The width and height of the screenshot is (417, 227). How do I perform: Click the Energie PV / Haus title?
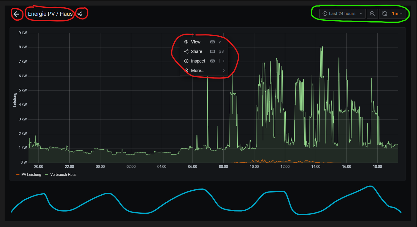(50, 14)
